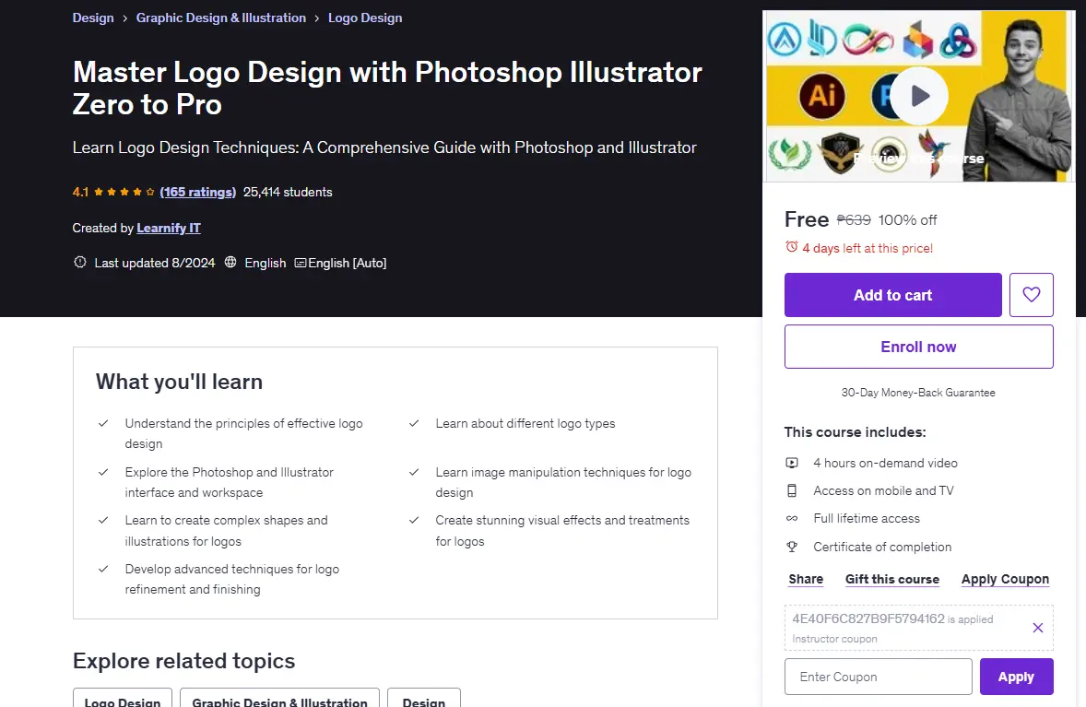Click 'Understand the principles of effective logo design'

pyautogui.click(x=243, y=433)
